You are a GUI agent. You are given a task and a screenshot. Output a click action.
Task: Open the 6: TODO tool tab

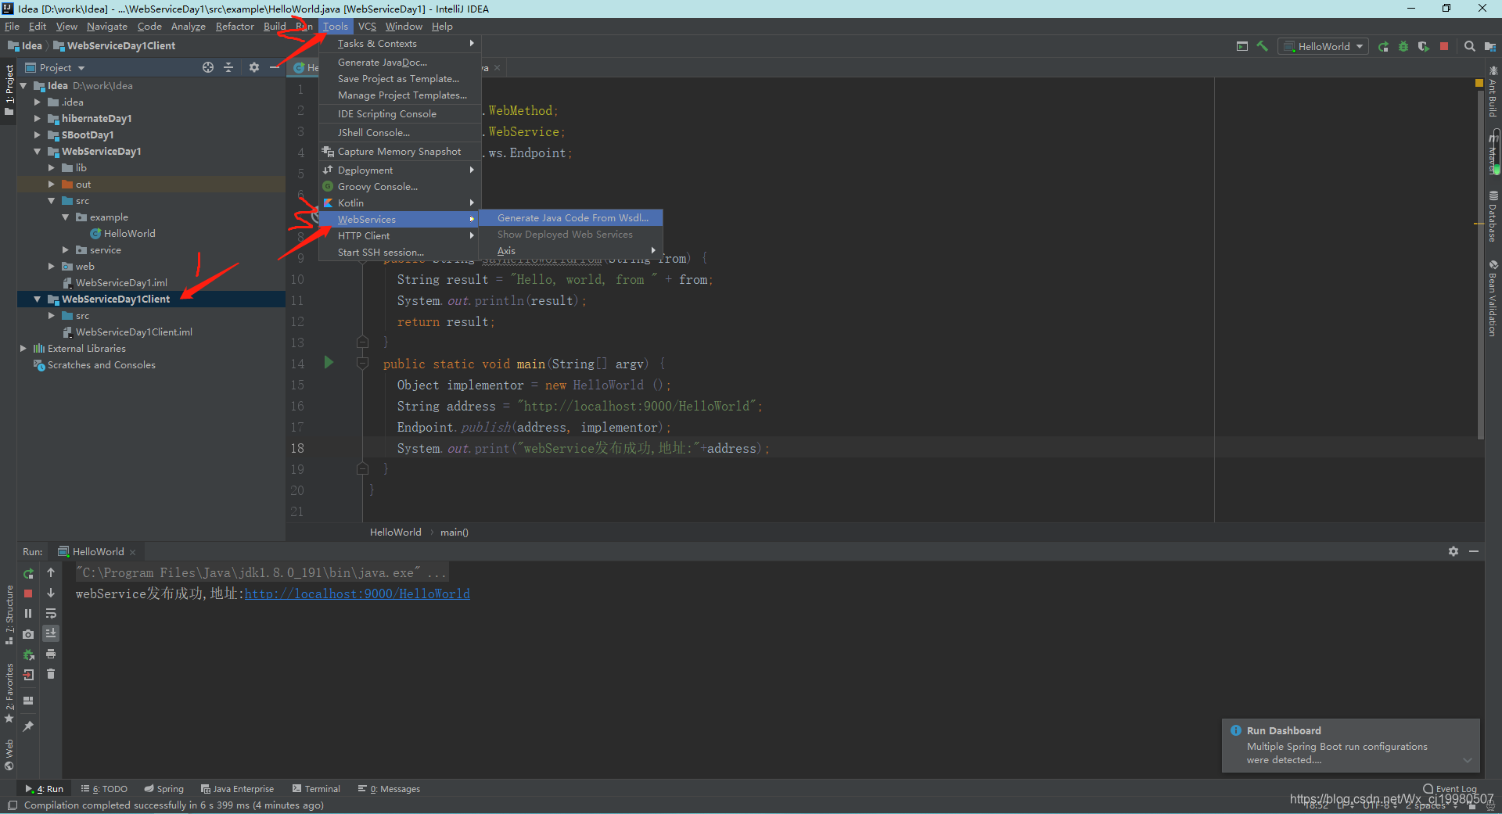pyautogui.click(x=104, y=789)
